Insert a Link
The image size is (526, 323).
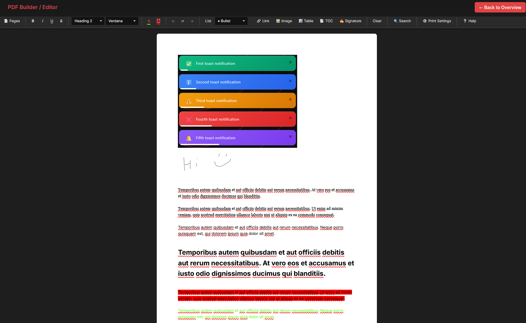coord(263,21)
